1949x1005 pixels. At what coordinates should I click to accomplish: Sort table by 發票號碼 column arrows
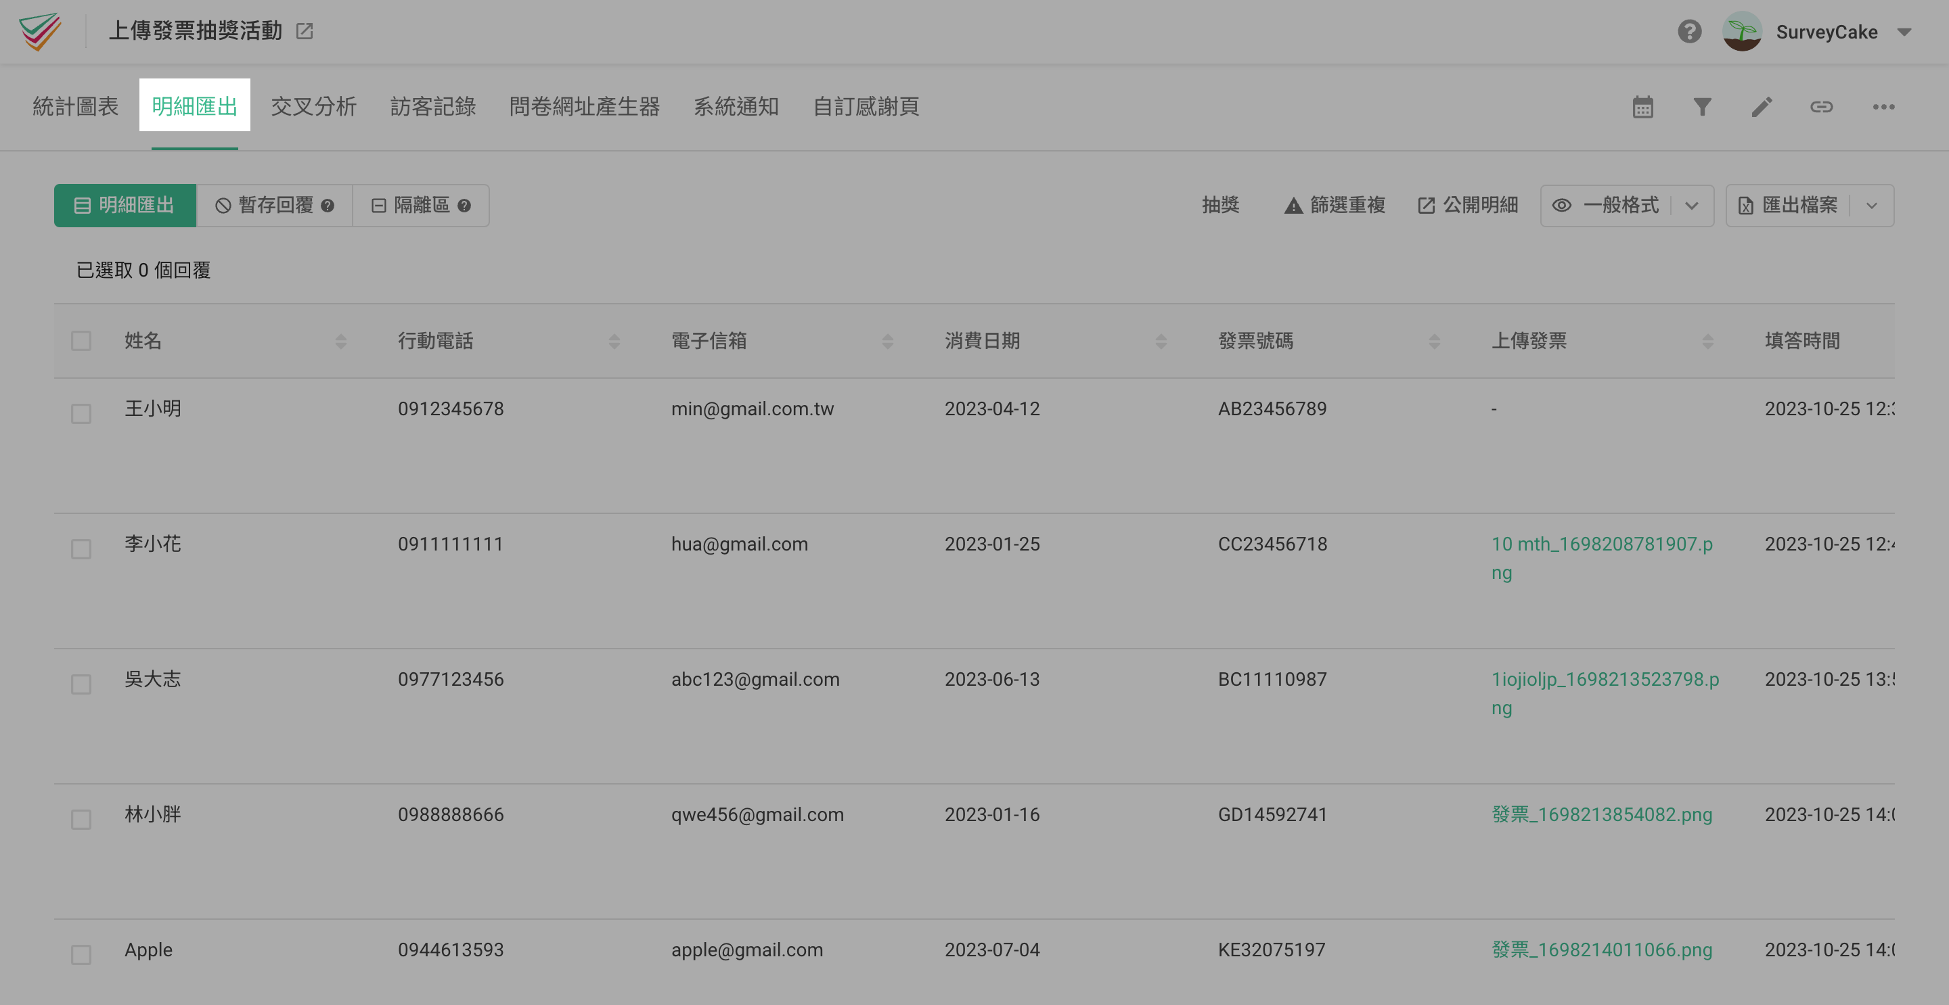[1435, 342]
